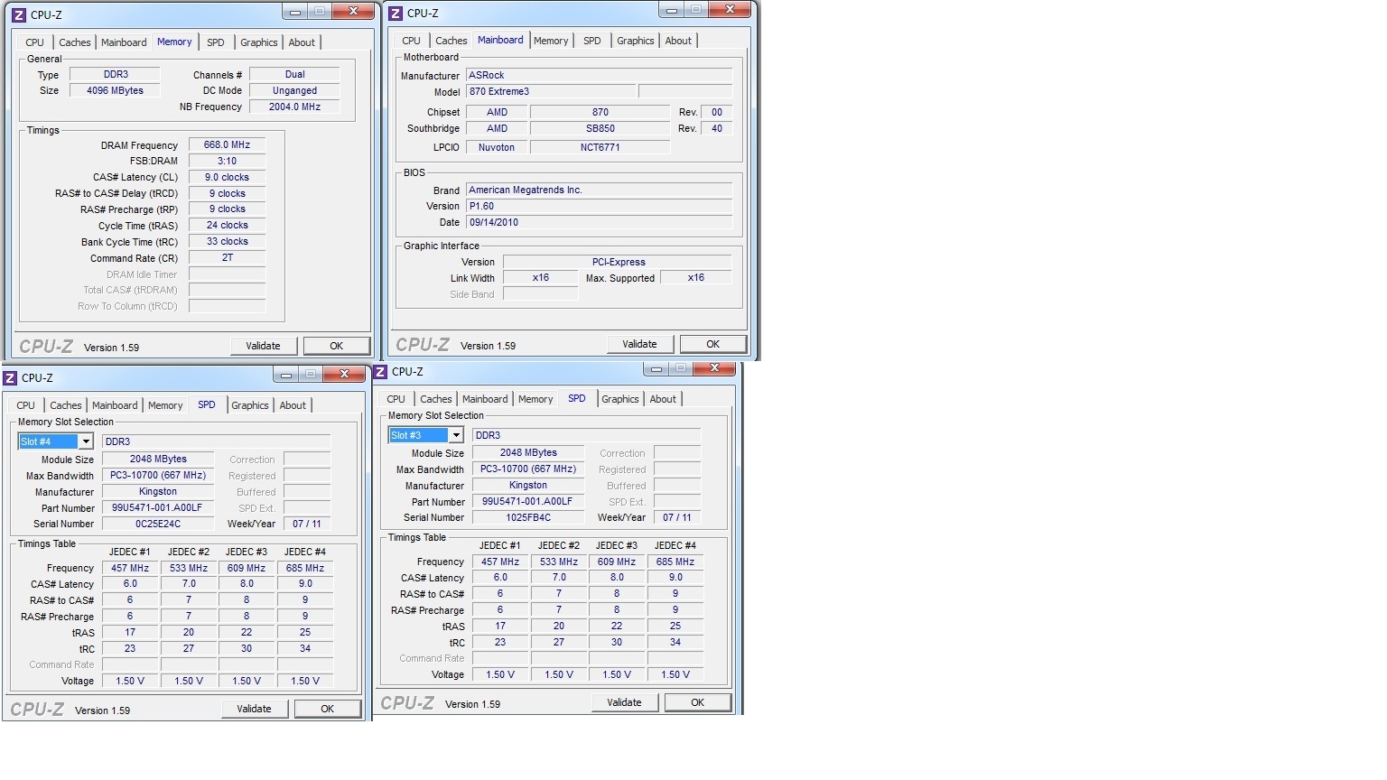Click Slot #3 Max Bandwidth PC3-10700 value

tap(528, 469)
